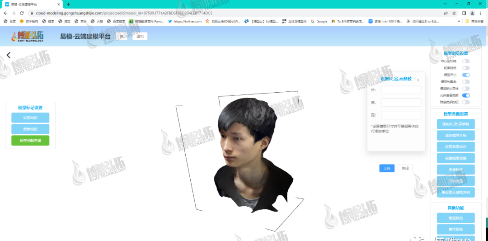Click the 查看标记 button

pyautogui.click(x=30, y=129)
